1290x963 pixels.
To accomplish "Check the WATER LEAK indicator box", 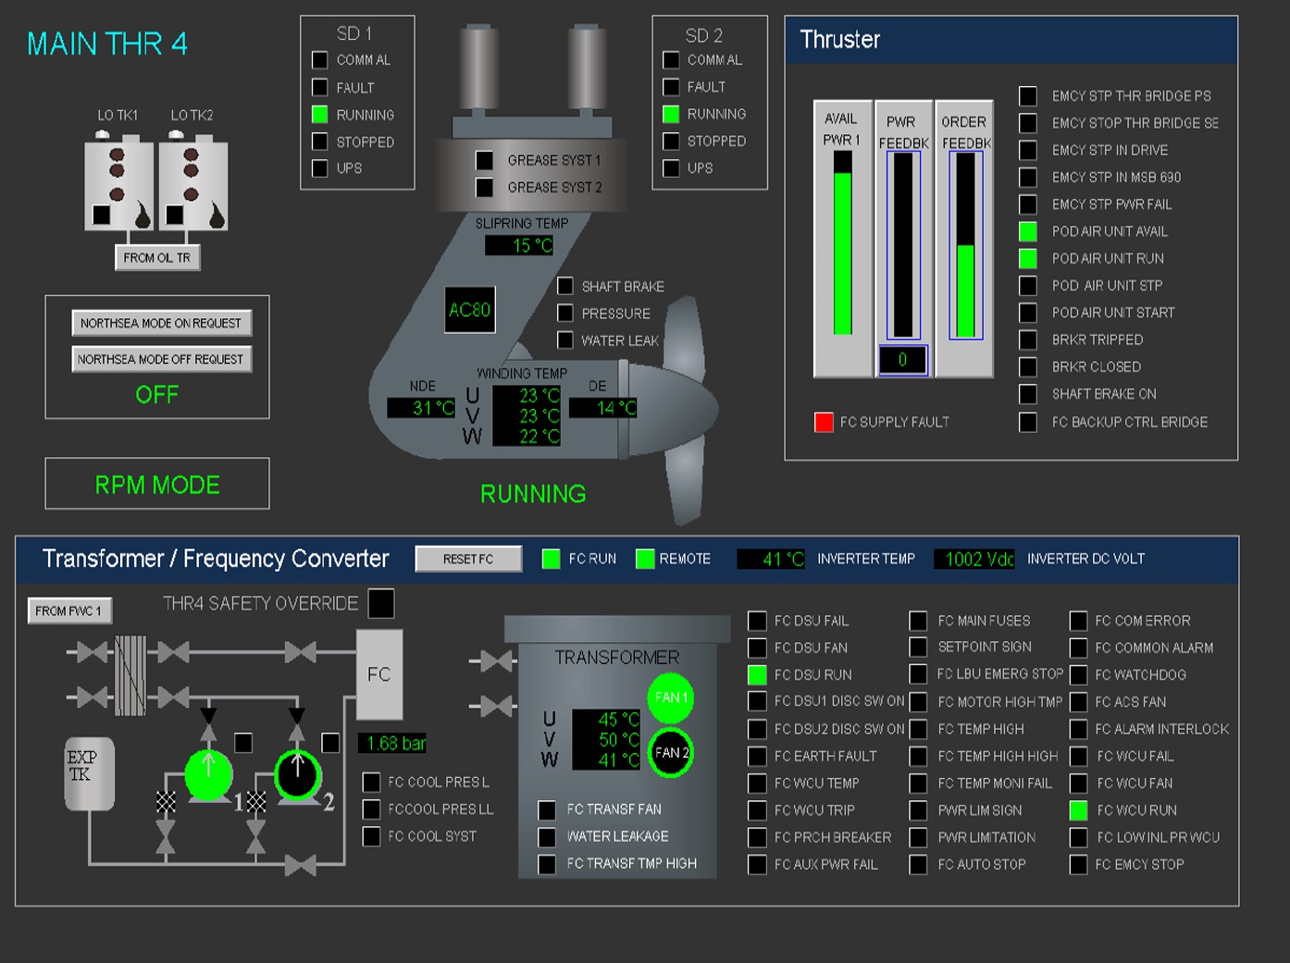I will click(565, 340).
